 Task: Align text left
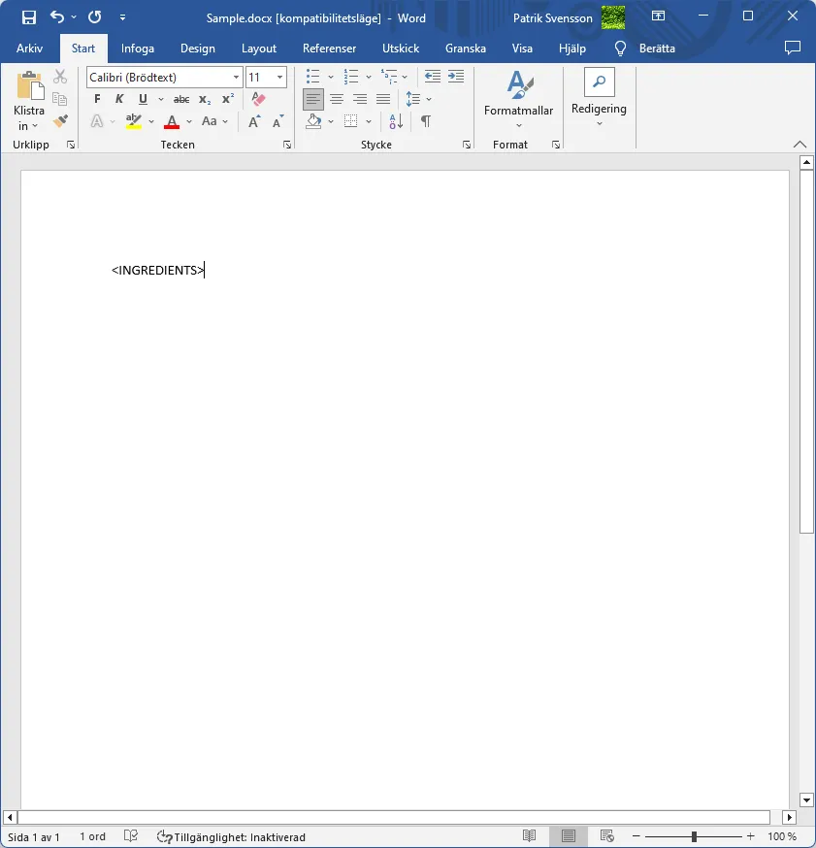pyautogui.click(x=313, y=99)
